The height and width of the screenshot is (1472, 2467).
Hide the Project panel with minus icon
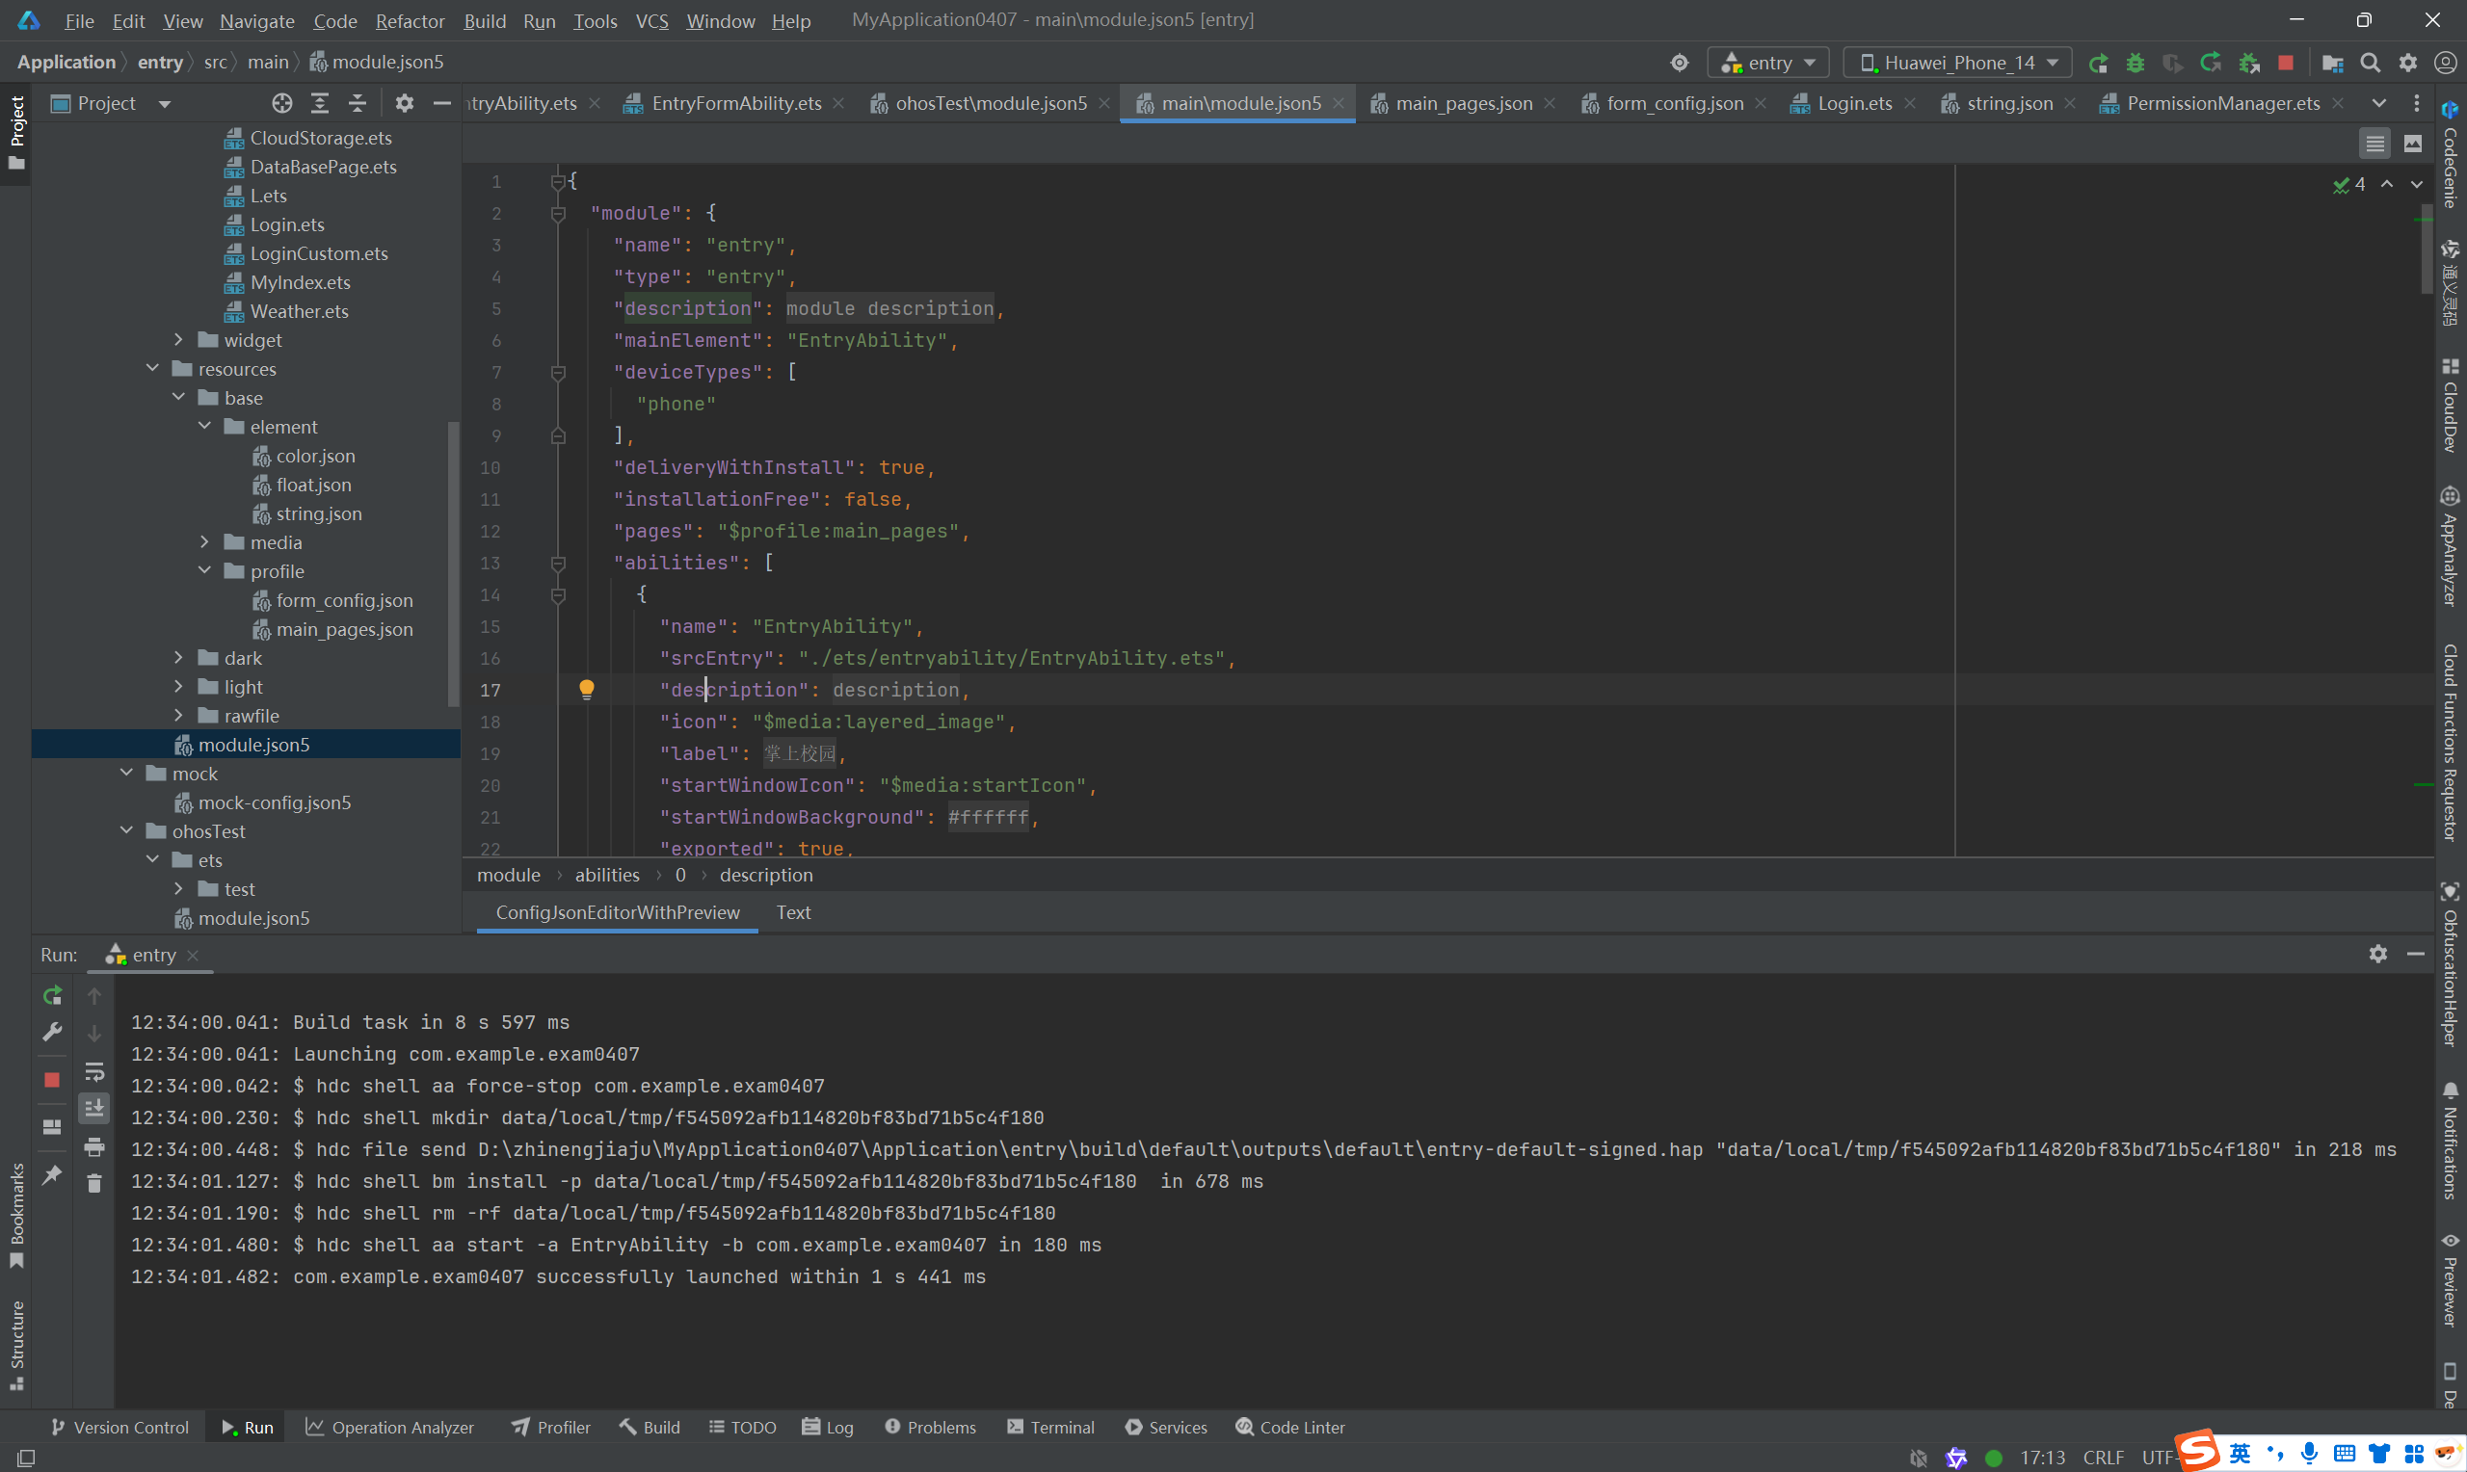coord(441,103)
